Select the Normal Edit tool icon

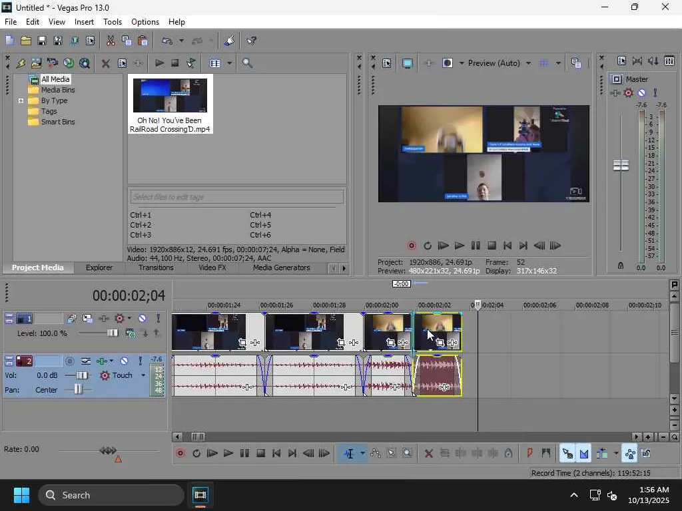(349, 453)
